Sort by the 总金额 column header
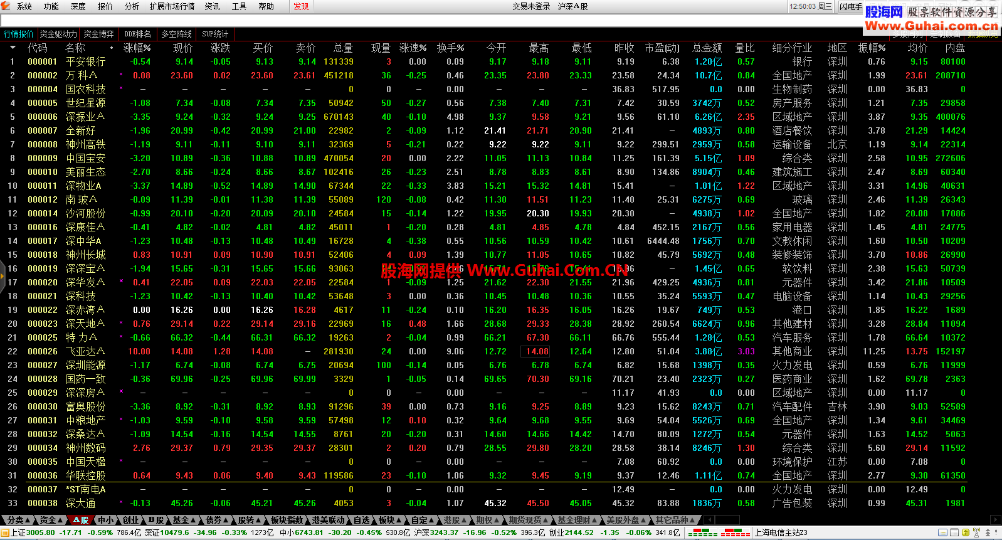Viewport: 1002px width, 540px height. (707, 48)
